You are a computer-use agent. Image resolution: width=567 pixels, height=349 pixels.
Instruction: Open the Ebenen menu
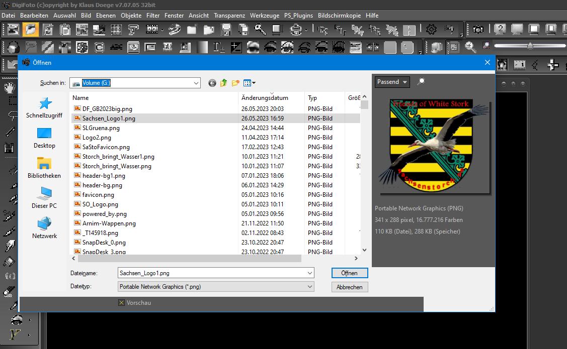click(106, 16)
